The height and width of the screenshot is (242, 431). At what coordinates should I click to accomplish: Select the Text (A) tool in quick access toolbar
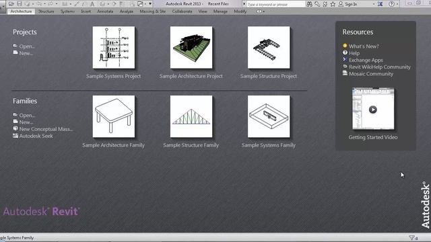92,4
